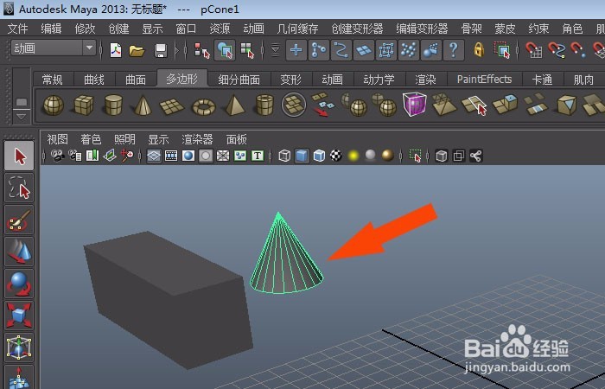Select the Paint Selection tool
Image resolution: width=605 pixels, height=389 pixels.
[x=19, y=220]
